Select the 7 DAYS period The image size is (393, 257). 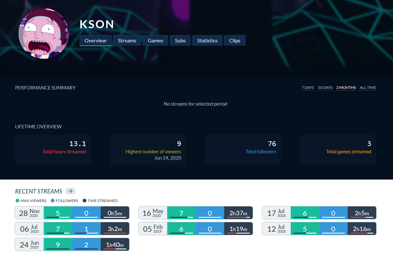pyautogui.click(x=308, y=88)
